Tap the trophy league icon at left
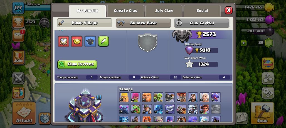This screenshot has height=128, width=286. point(18,22)
